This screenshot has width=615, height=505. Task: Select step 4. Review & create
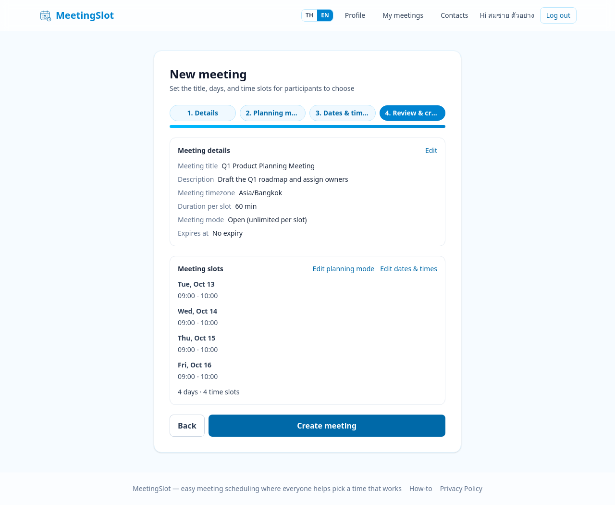pyautogui.click(x=412, y=113)
